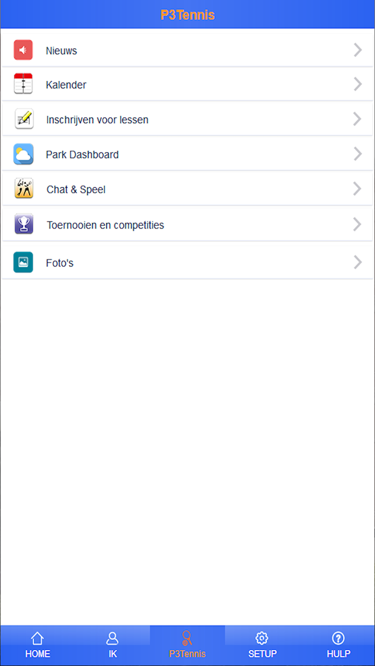
Task: Tap the trophy icon for Toernooien
Action: coord(24,224)
